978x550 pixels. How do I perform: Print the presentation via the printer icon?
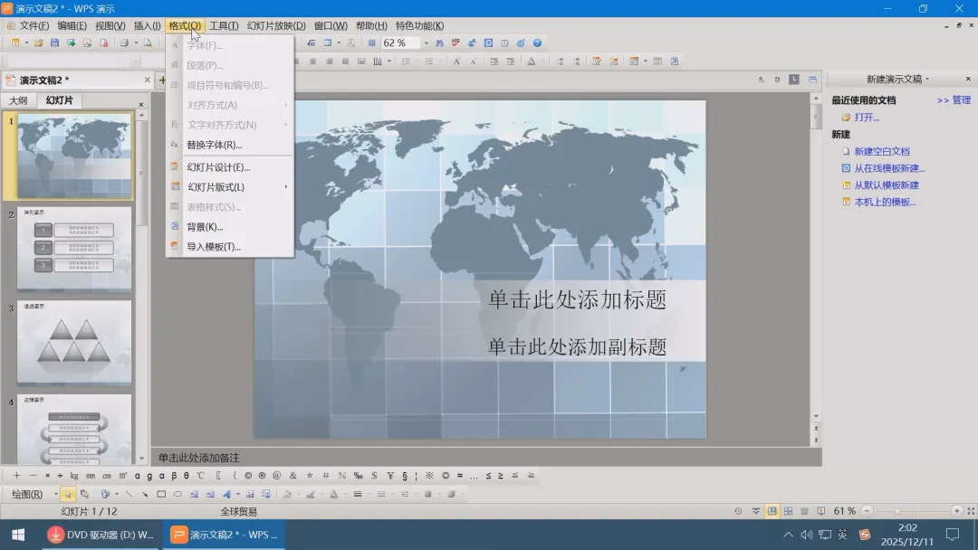coord(124,43)
